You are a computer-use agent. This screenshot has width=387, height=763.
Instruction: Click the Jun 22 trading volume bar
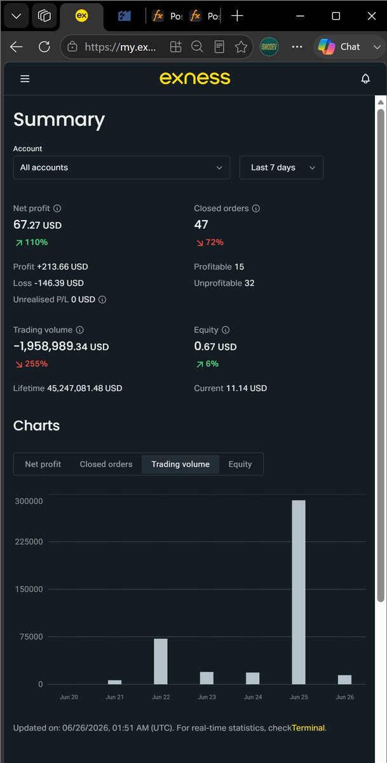(161, 661)
